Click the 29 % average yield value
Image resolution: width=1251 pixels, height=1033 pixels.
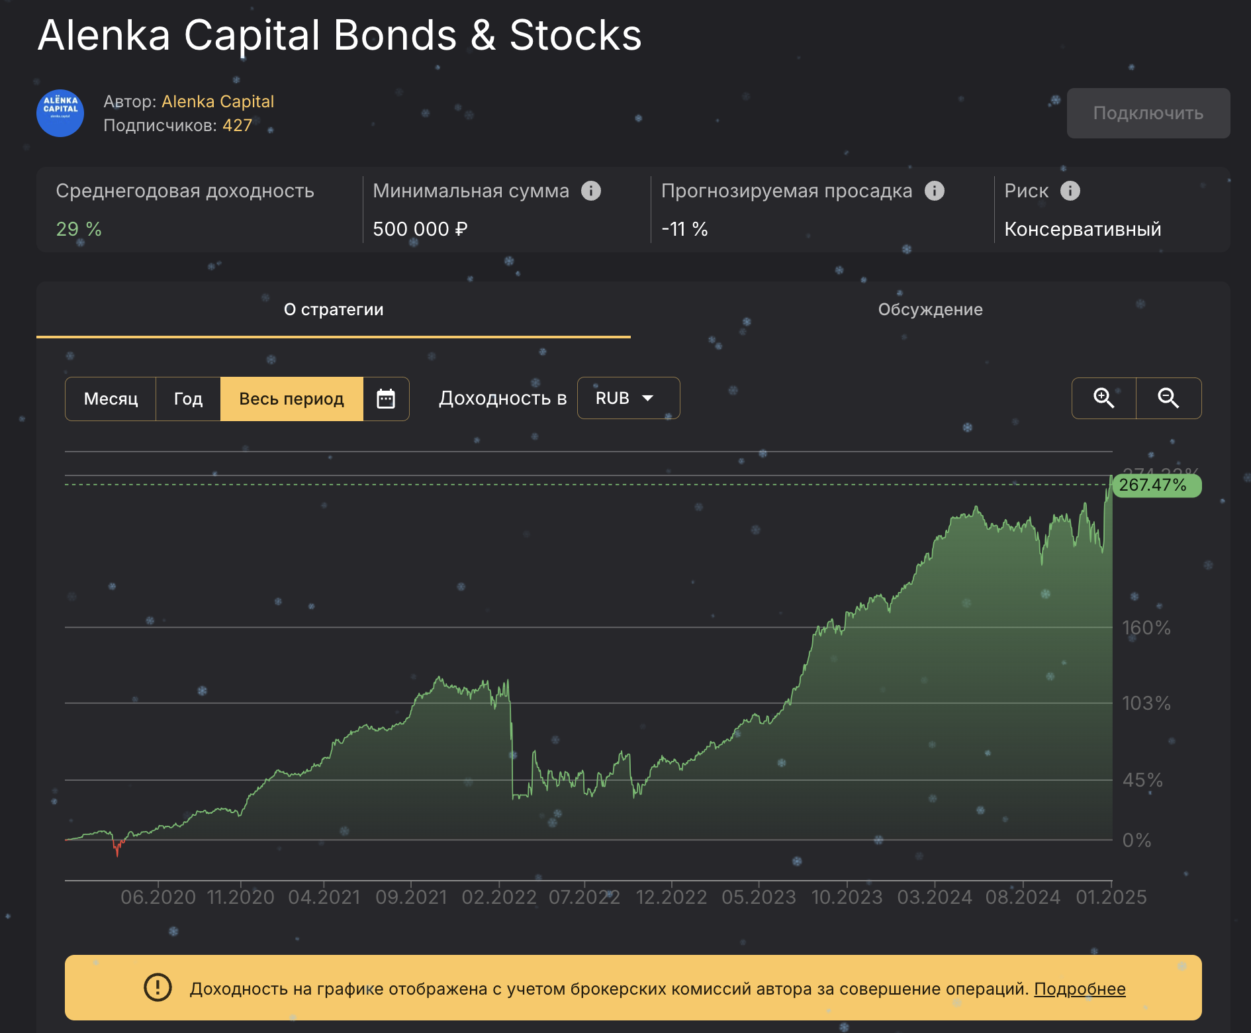tap(79, 229)
